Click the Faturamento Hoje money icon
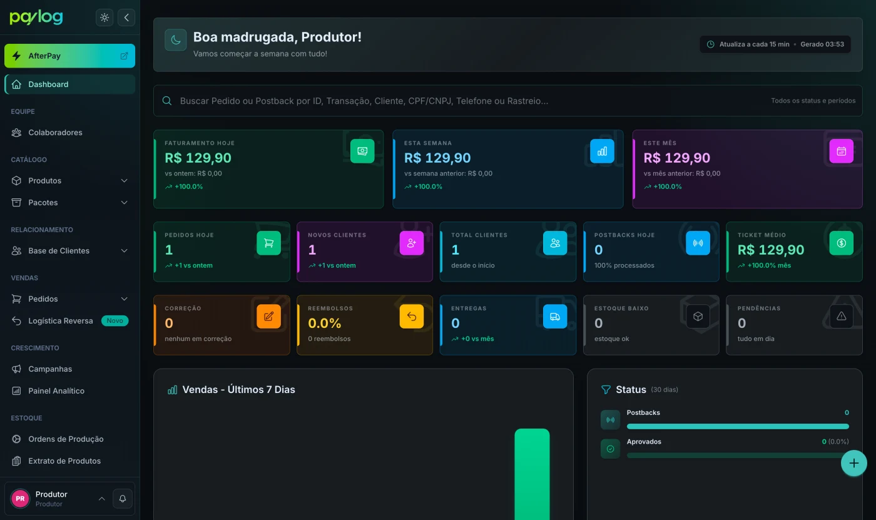The image size is (876, 520). point(362,151)
